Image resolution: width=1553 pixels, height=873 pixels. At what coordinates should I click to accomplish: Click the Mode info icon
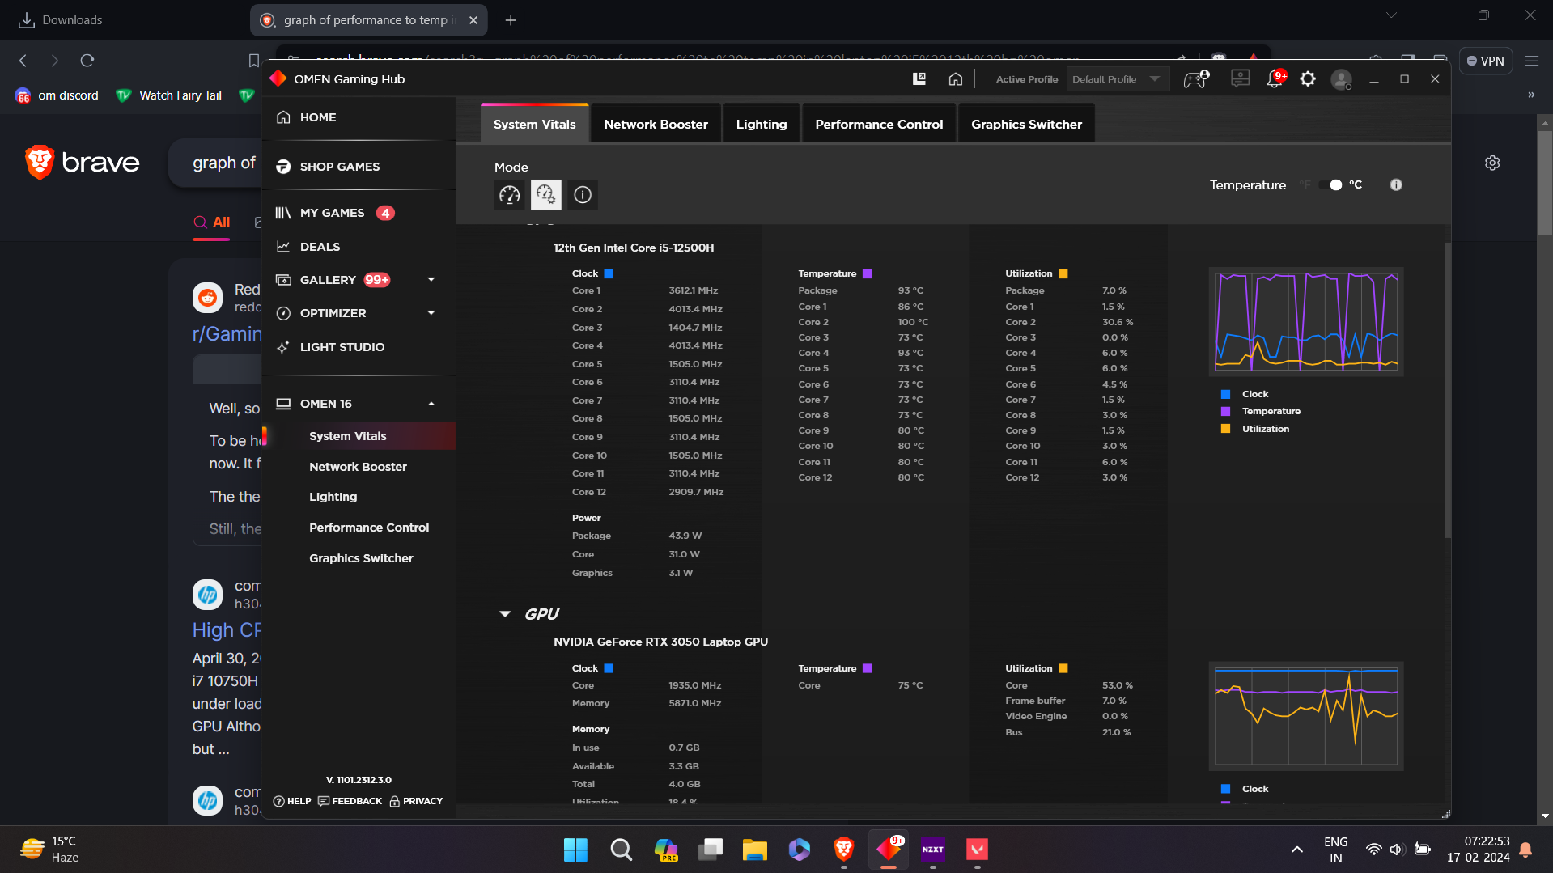click(583, 194)
